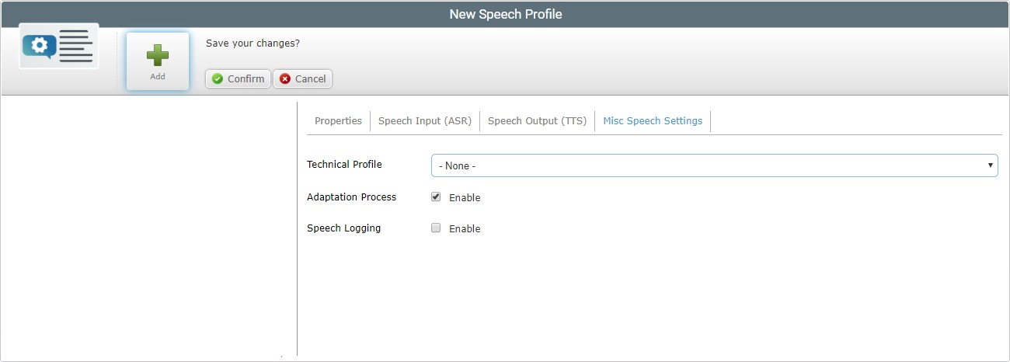Click the Save your changes? text

click(x=252, y=44)
